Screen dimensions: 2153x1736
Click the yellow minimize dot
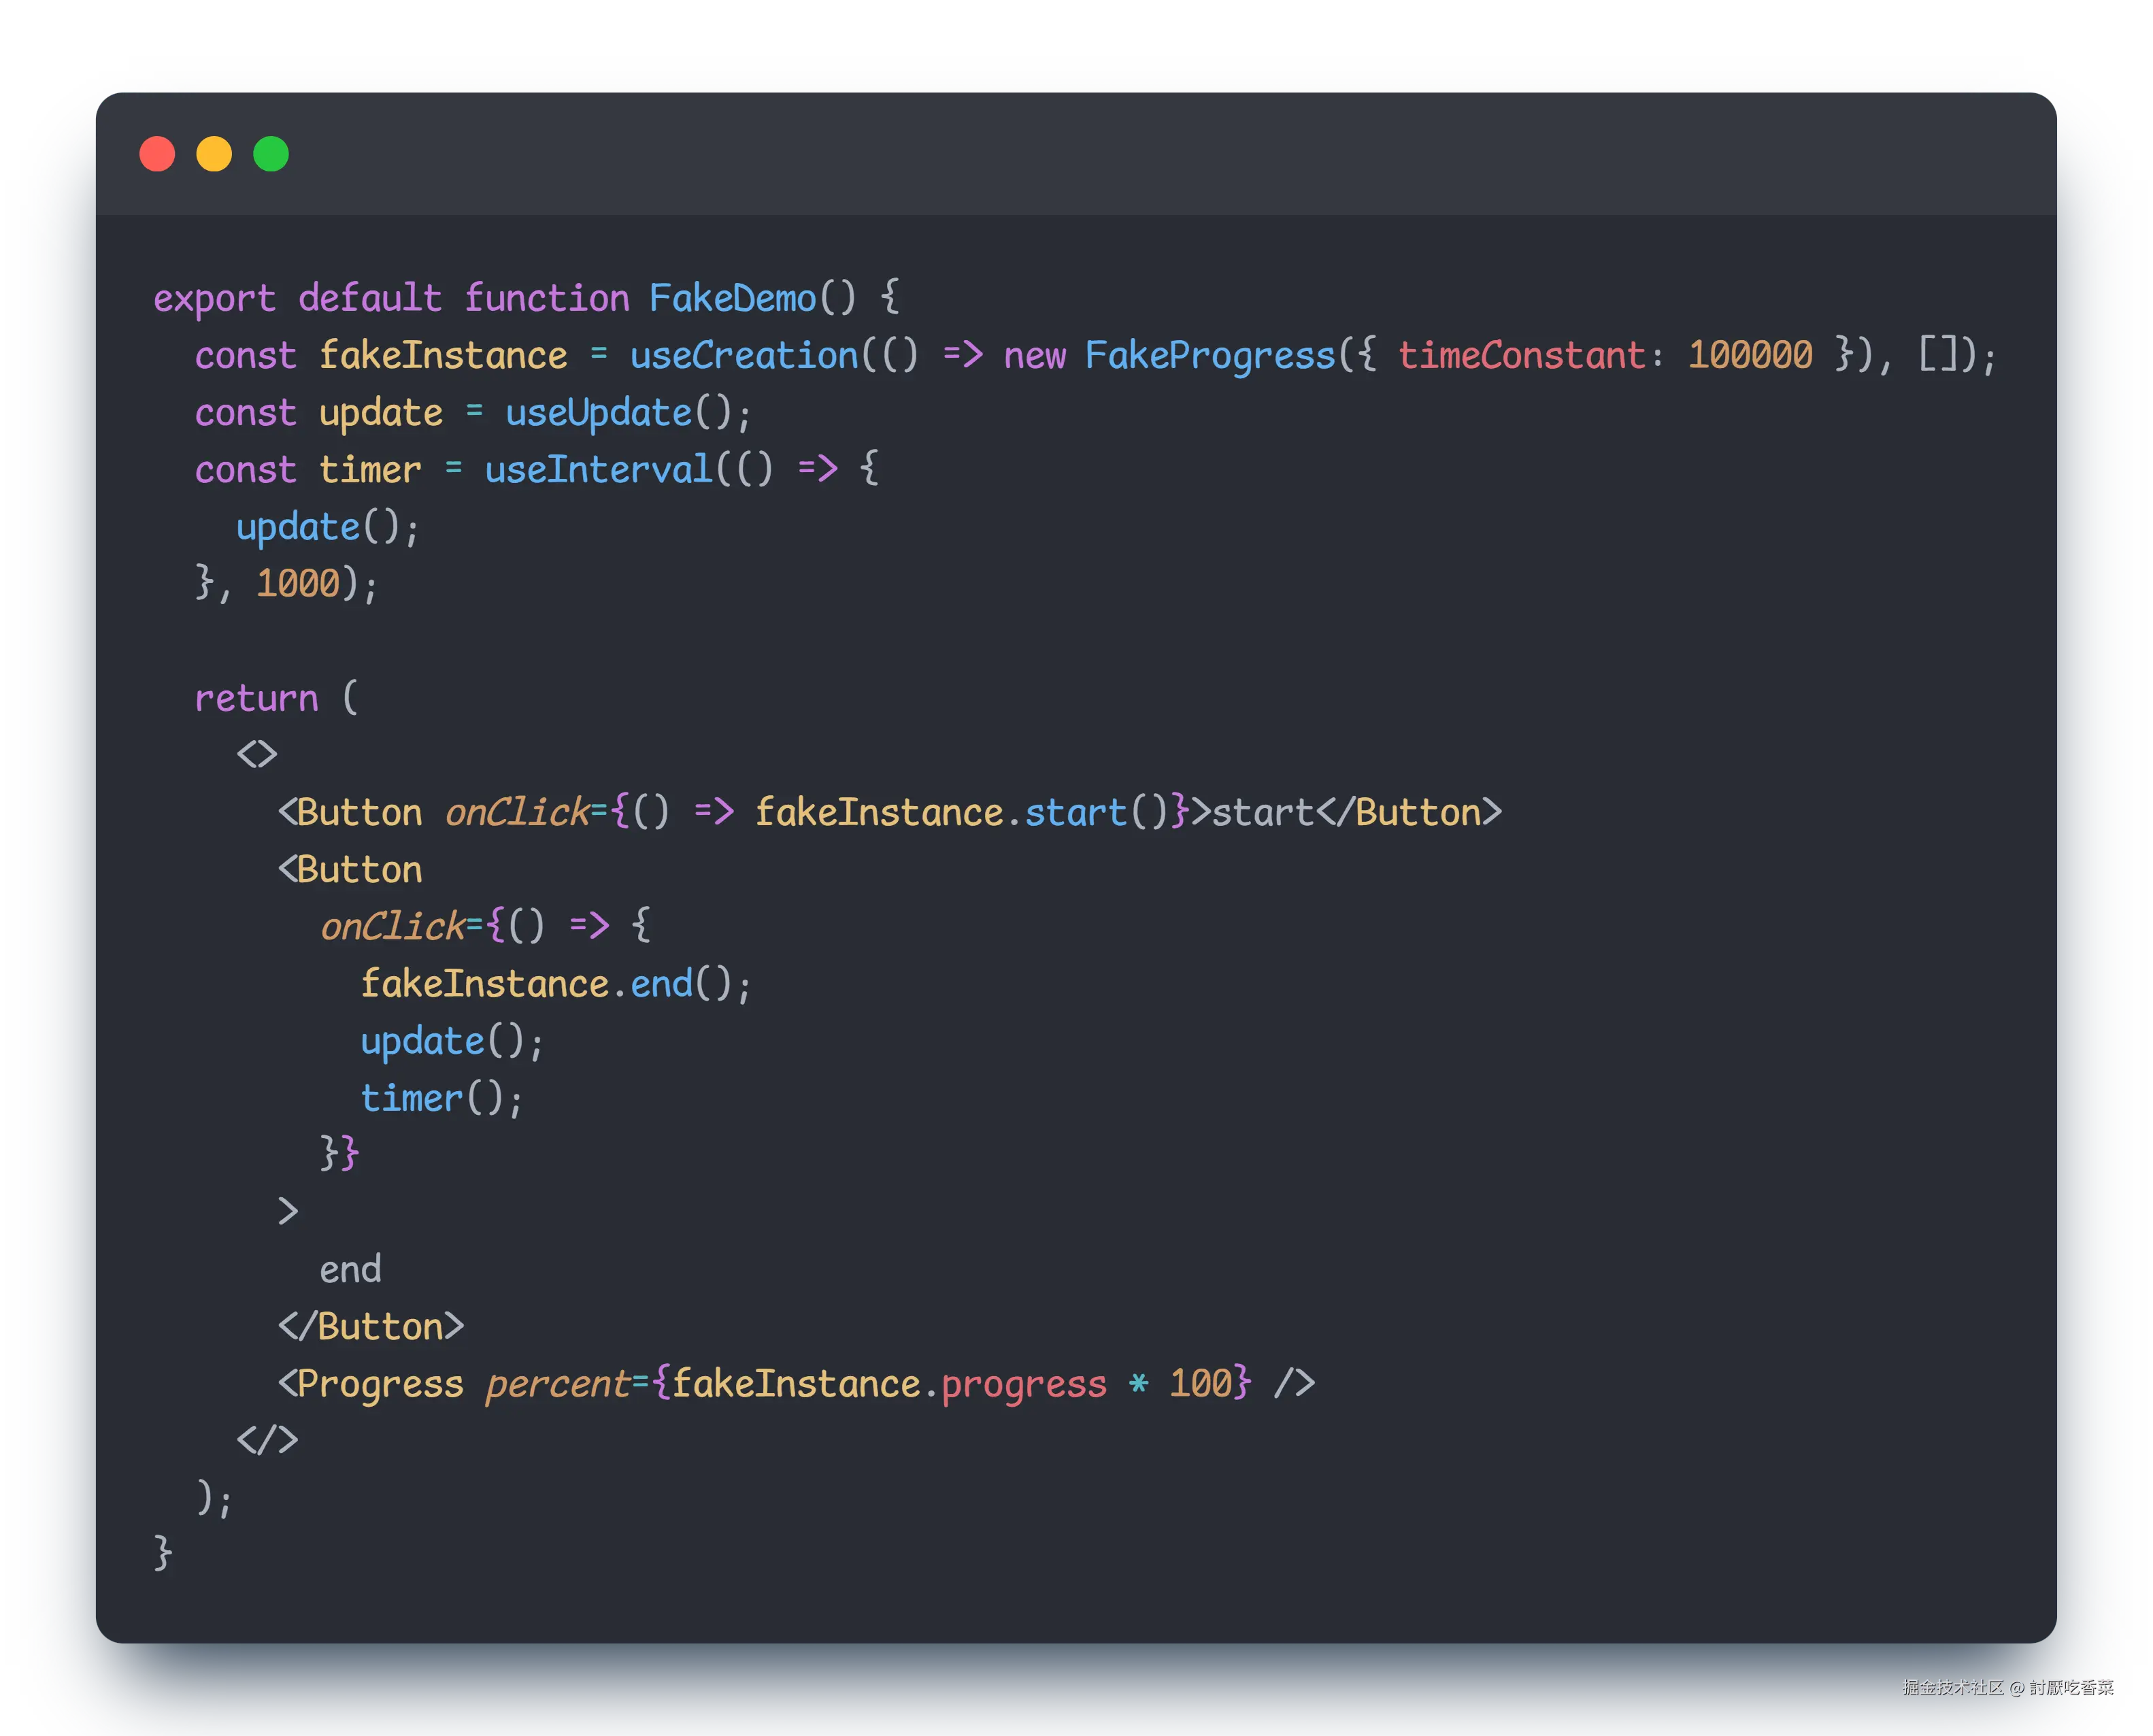(x=214, y=154)
